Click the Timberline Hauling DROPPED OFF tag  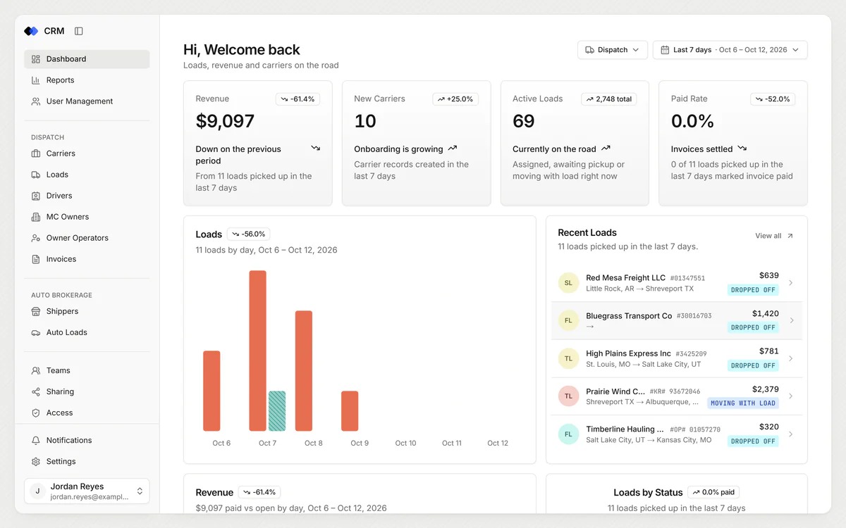tap(753, 441)
